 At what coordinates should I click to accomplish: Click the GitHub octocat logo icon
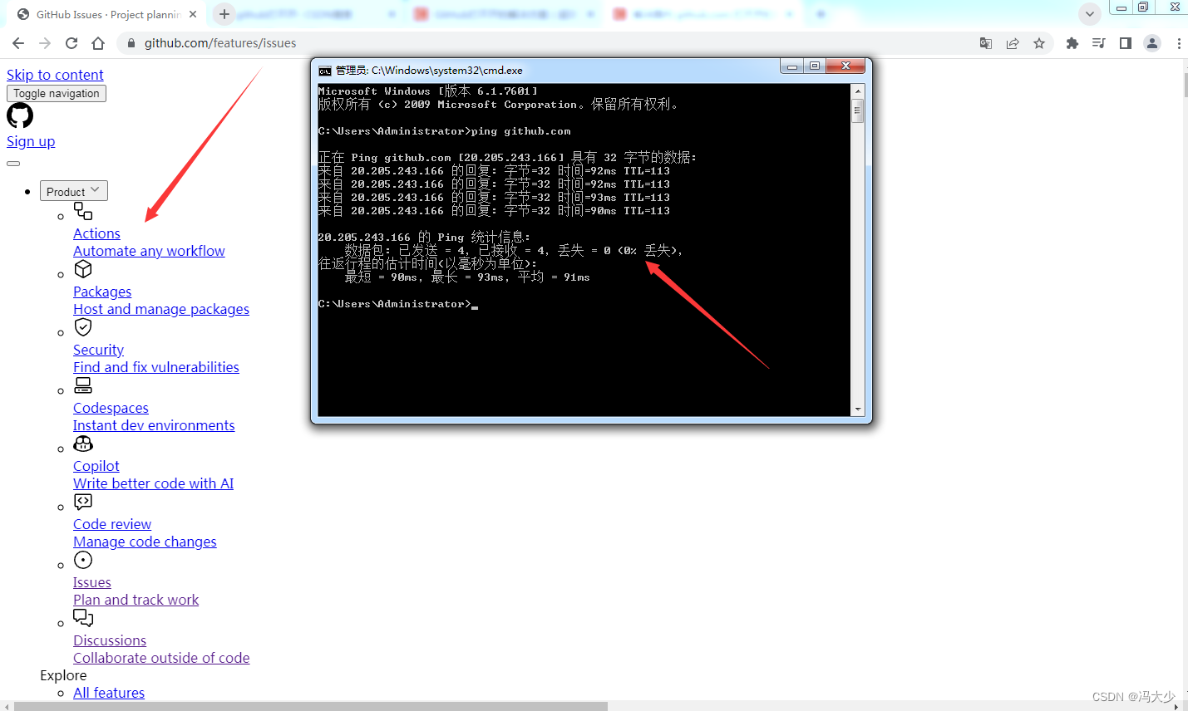tap(20, 115)
